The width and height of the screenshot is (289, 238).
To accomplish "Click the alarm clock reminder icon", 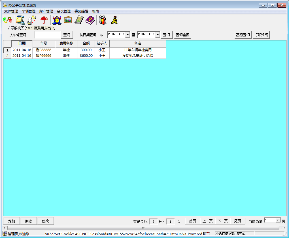I will [x=57, y=20].
